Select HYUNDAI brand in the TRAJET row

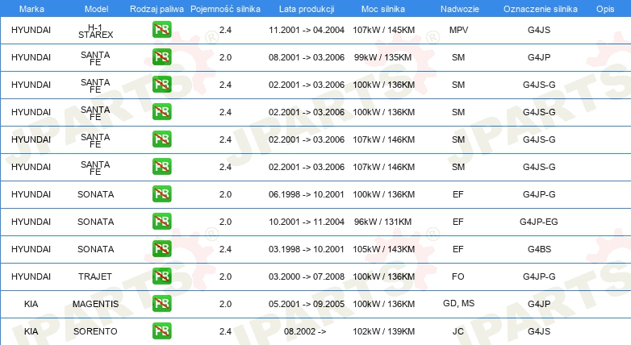pos(31,276)
